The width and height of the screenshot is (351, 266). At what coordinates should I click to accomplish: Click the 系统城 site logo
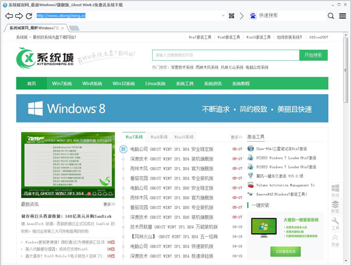click(45, 58)
